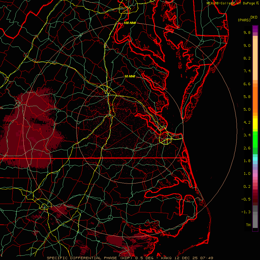260x260 pixels.
Task: Click the 1.0 scale value
Action: [x=247, y=174]
